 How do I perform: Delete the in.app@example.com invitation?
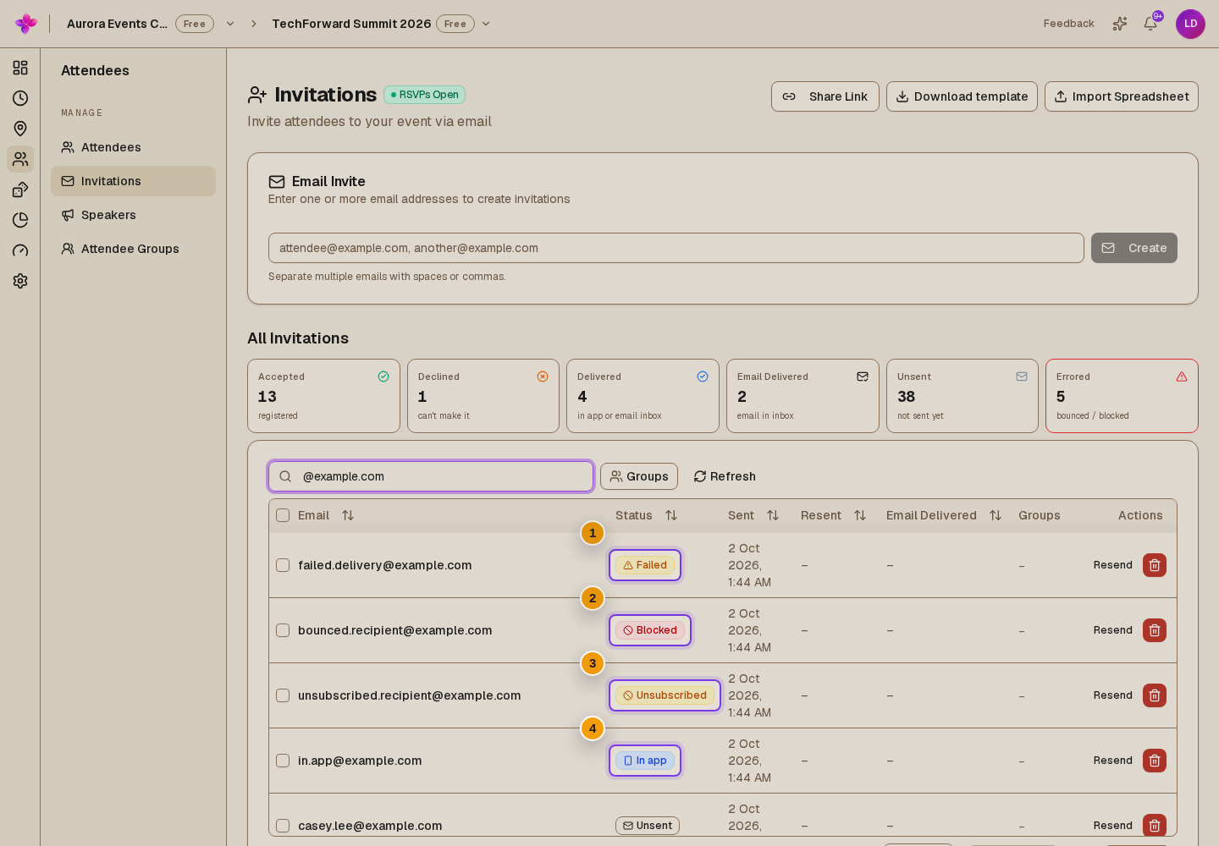[1155, 761]
